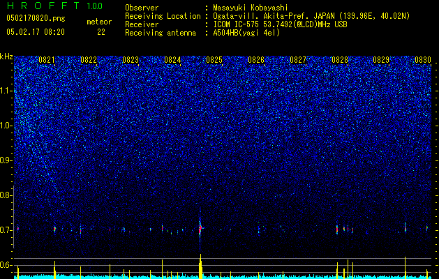Click the 0828 time marker
Viewport: 439px width, 279px height.
click(x=340, y=60)
